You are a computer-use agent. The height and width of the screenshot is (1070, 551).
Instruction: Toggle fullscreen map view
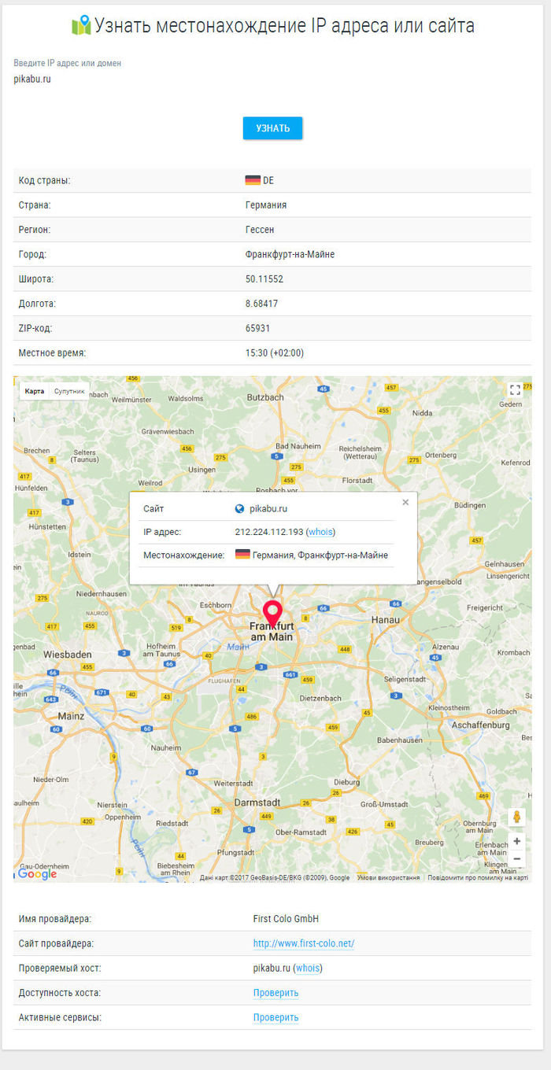(x=515, y=390)
